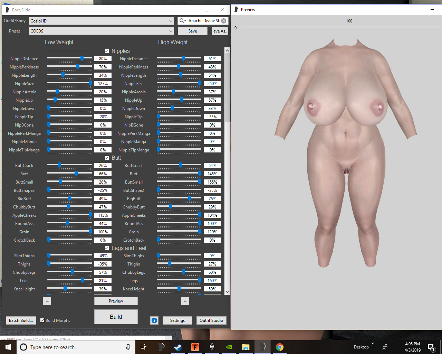Screen dimensions: 442x354
Task: Copy low weight values to high with right arrow
Action: (47, 301)
